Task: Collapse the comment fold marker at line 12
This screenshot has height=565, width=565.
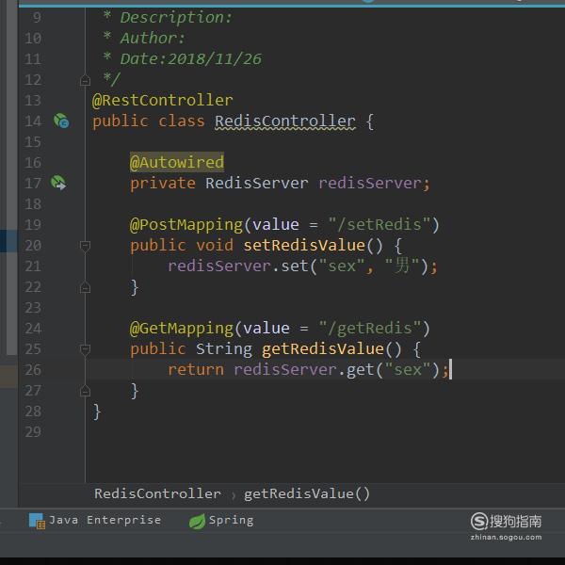Action: tap(85, 80)
